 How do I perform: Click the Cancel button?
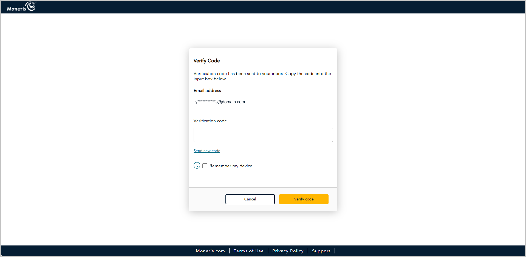point(250,199)
